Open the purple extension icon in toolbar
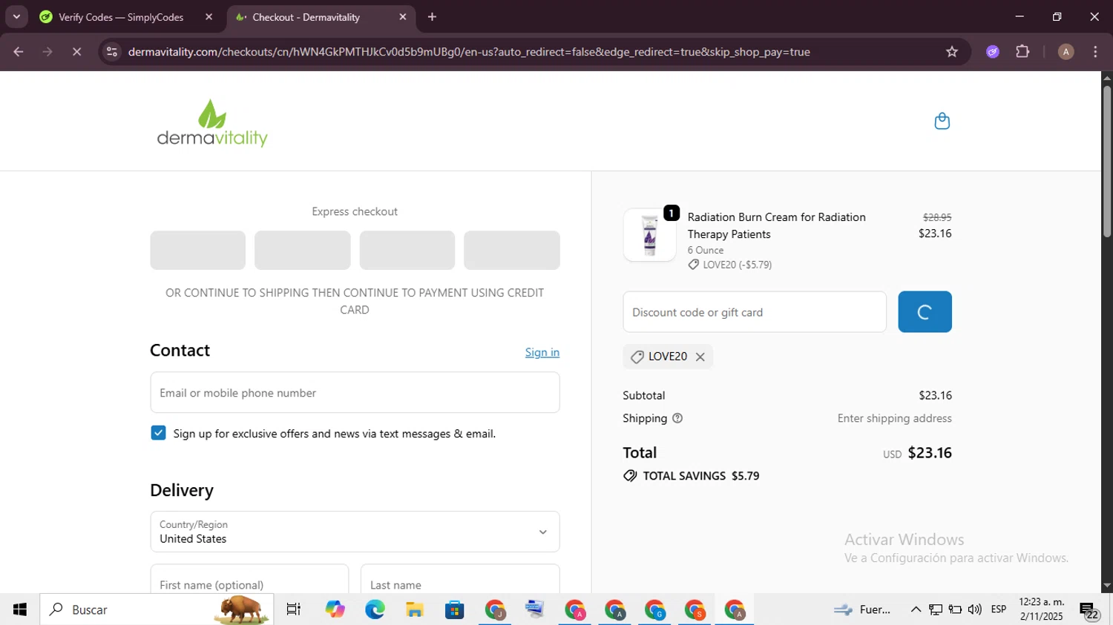The width and height of the screenshot is (1113, 625). pos(993,52)
